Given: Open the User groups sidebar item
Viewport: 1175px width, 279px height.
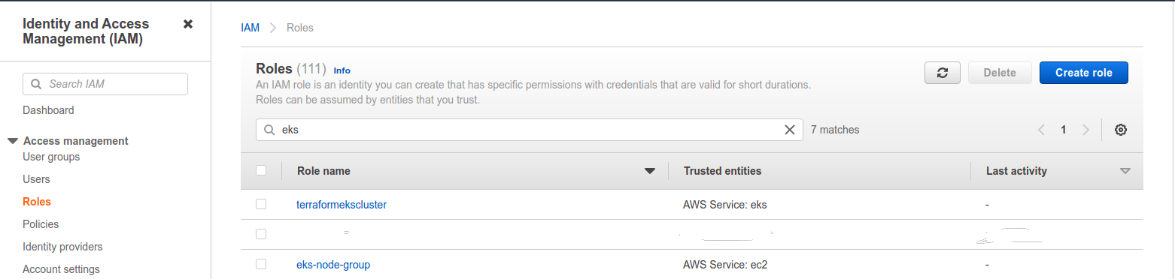Looking at the screenshot, I should [x=51, y=157].
